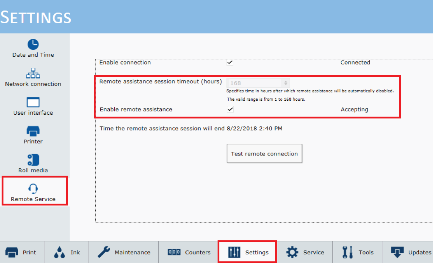Open the Service gear icon
The image size is (433, 263).
[x=292, y=252]
